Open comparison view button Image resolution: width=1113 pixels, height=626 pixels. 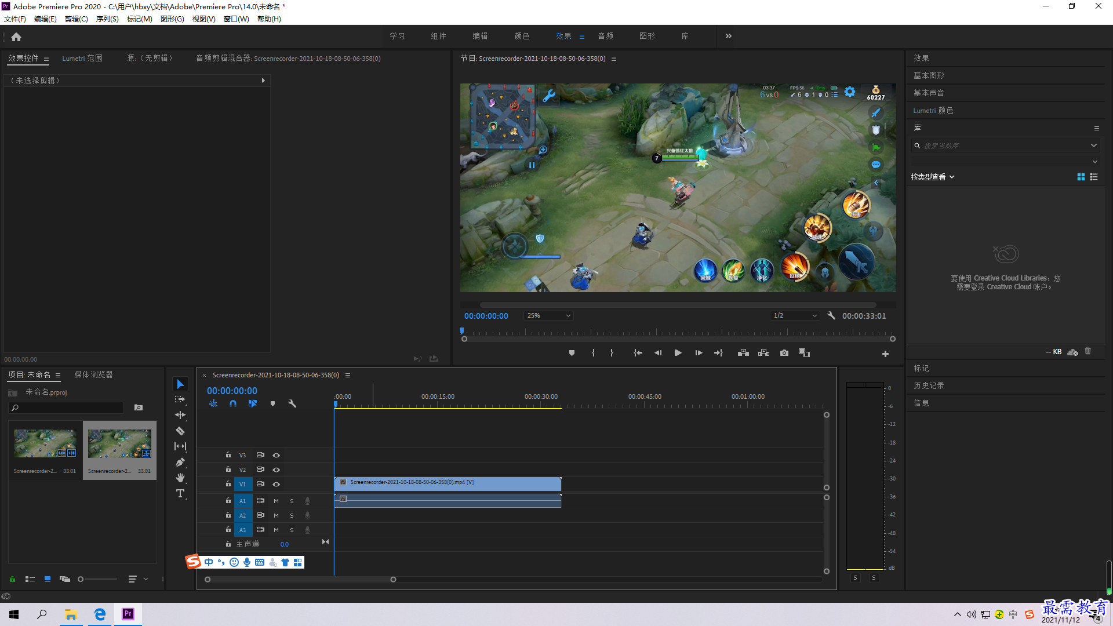(804, 353)
